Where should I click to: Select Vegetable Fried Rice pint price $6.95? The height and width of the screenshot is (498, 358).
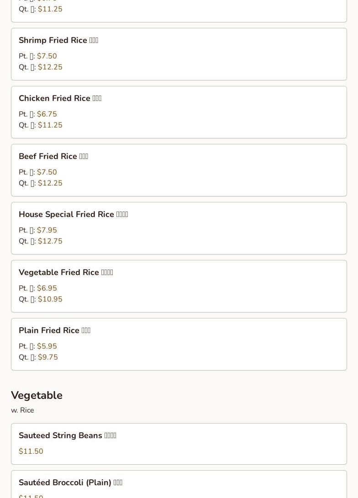[x=47, y=288]
